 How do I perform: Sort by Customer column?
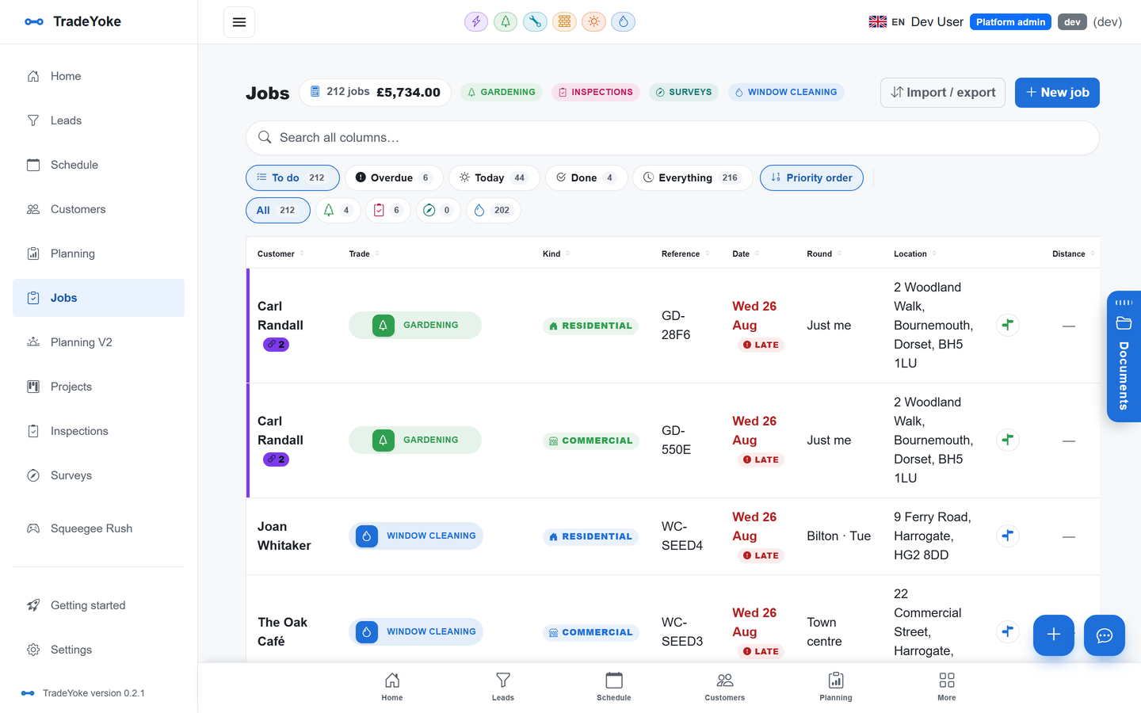(280, 254)
